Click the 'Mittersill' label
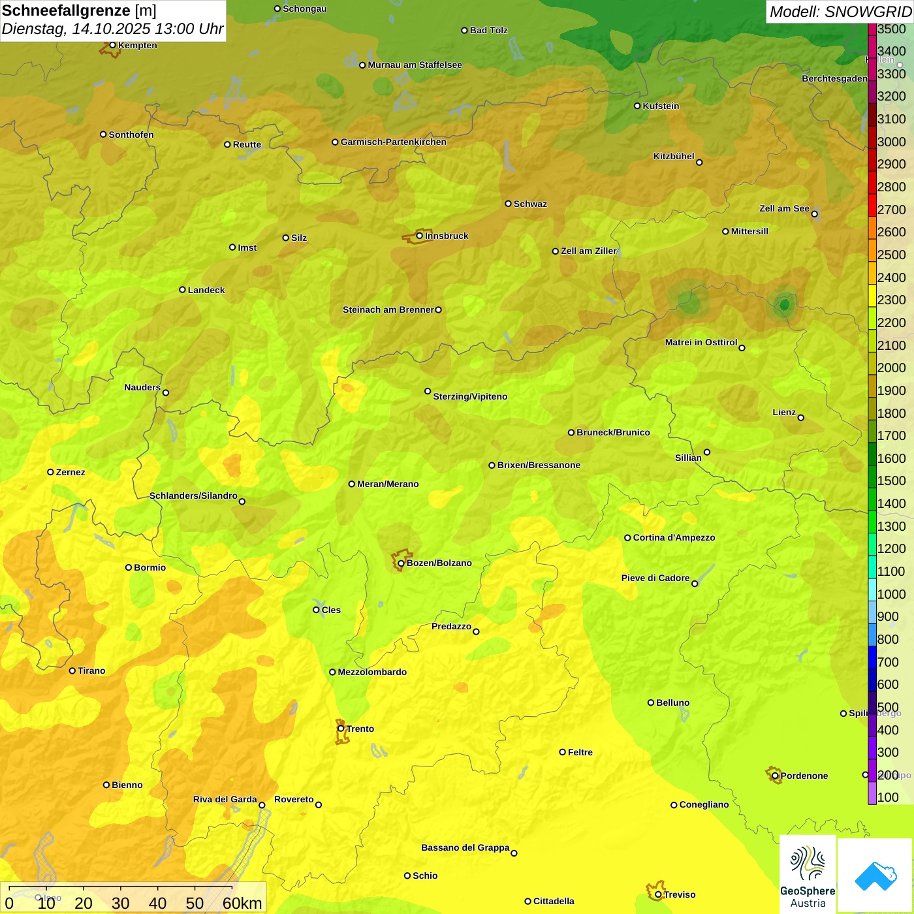This screenshot has height=914, width=914. pos(749,231)
